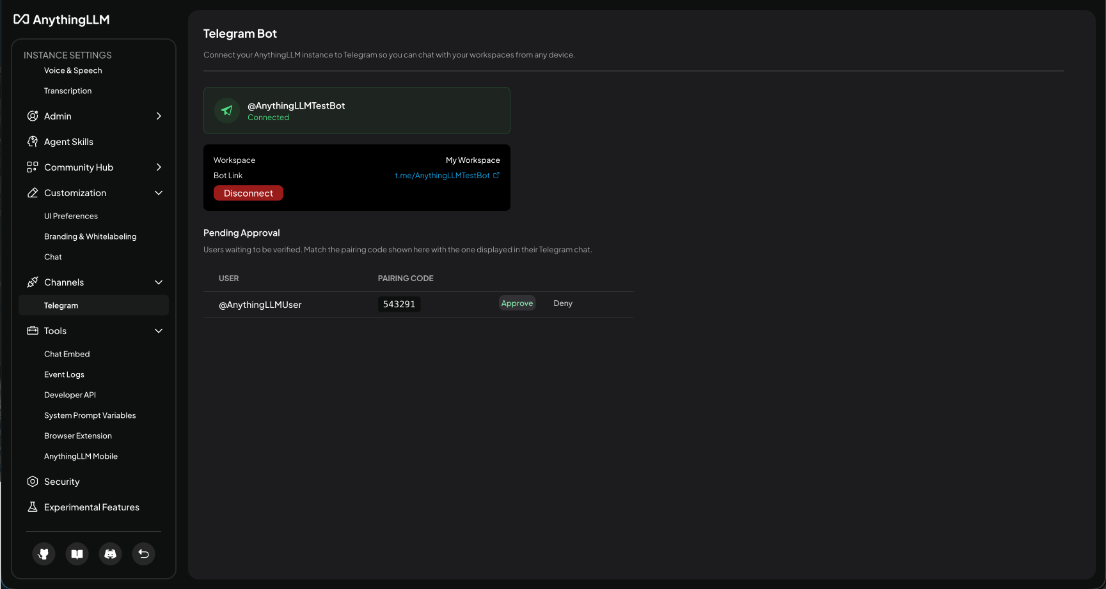Disconnect the Telegram bot
This screenshot has width=1106, height=589.
[x=248, y=192]
